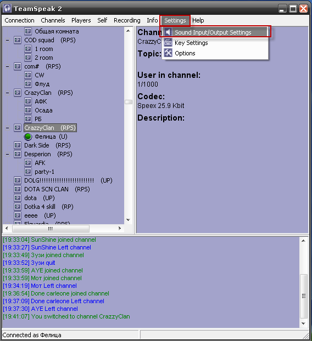Open the Channels menu
The height and width of the screenshot is (341, 312).
coord(53,20)
